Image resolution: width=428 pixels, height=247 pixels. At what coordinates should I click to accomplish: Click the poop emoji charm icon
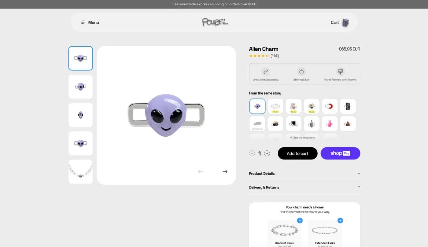(348, 123)
